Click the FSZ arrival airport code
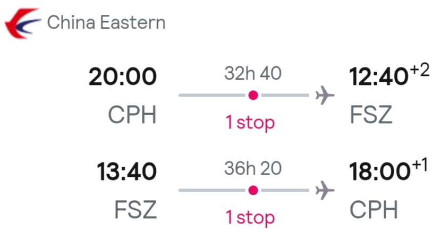441x240 pixels. (x=371, y=115)
